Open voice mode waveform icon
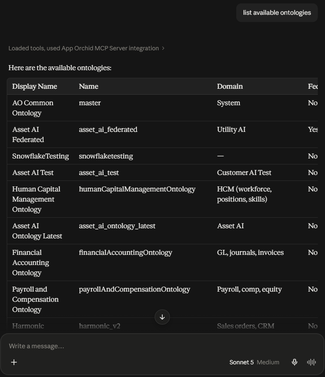Screen dimensions: 325x377 pyautogui.click(x=311, y=362)
